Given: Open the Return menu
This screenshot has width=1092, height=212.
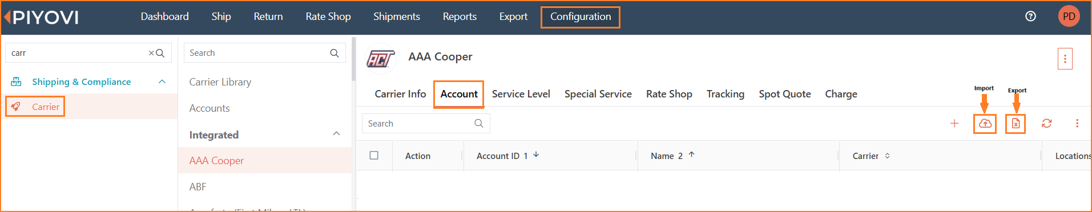Looking at the screenshot, I should pyautogui.click(x=268, y=17).
